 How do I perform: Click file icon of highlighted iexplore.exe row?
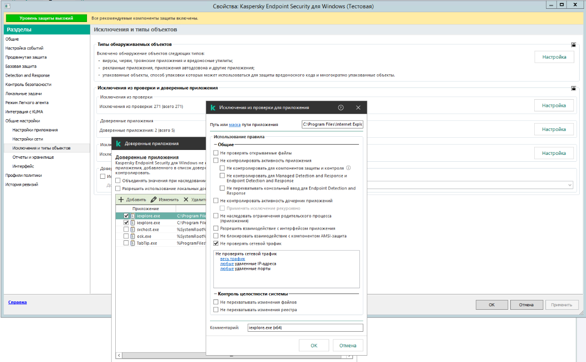coord(132,215)
